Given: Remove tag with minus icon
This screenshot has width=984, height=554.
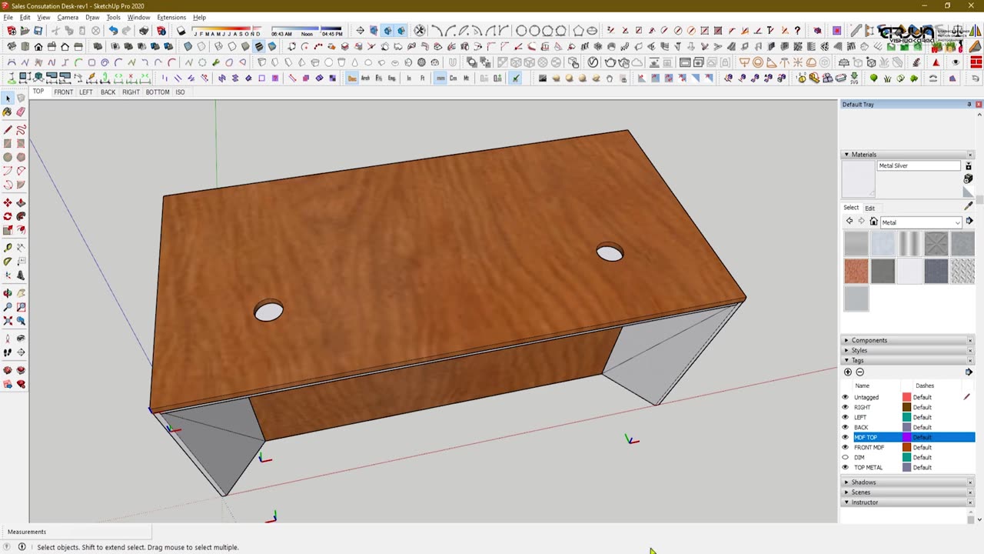Looking at the screenshot, I should [860, 372].
